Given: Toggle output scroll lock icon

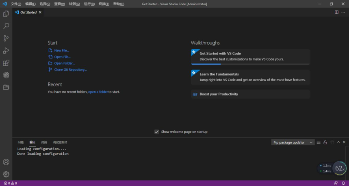Looking at the screenshot, I should tap(325, 143).
